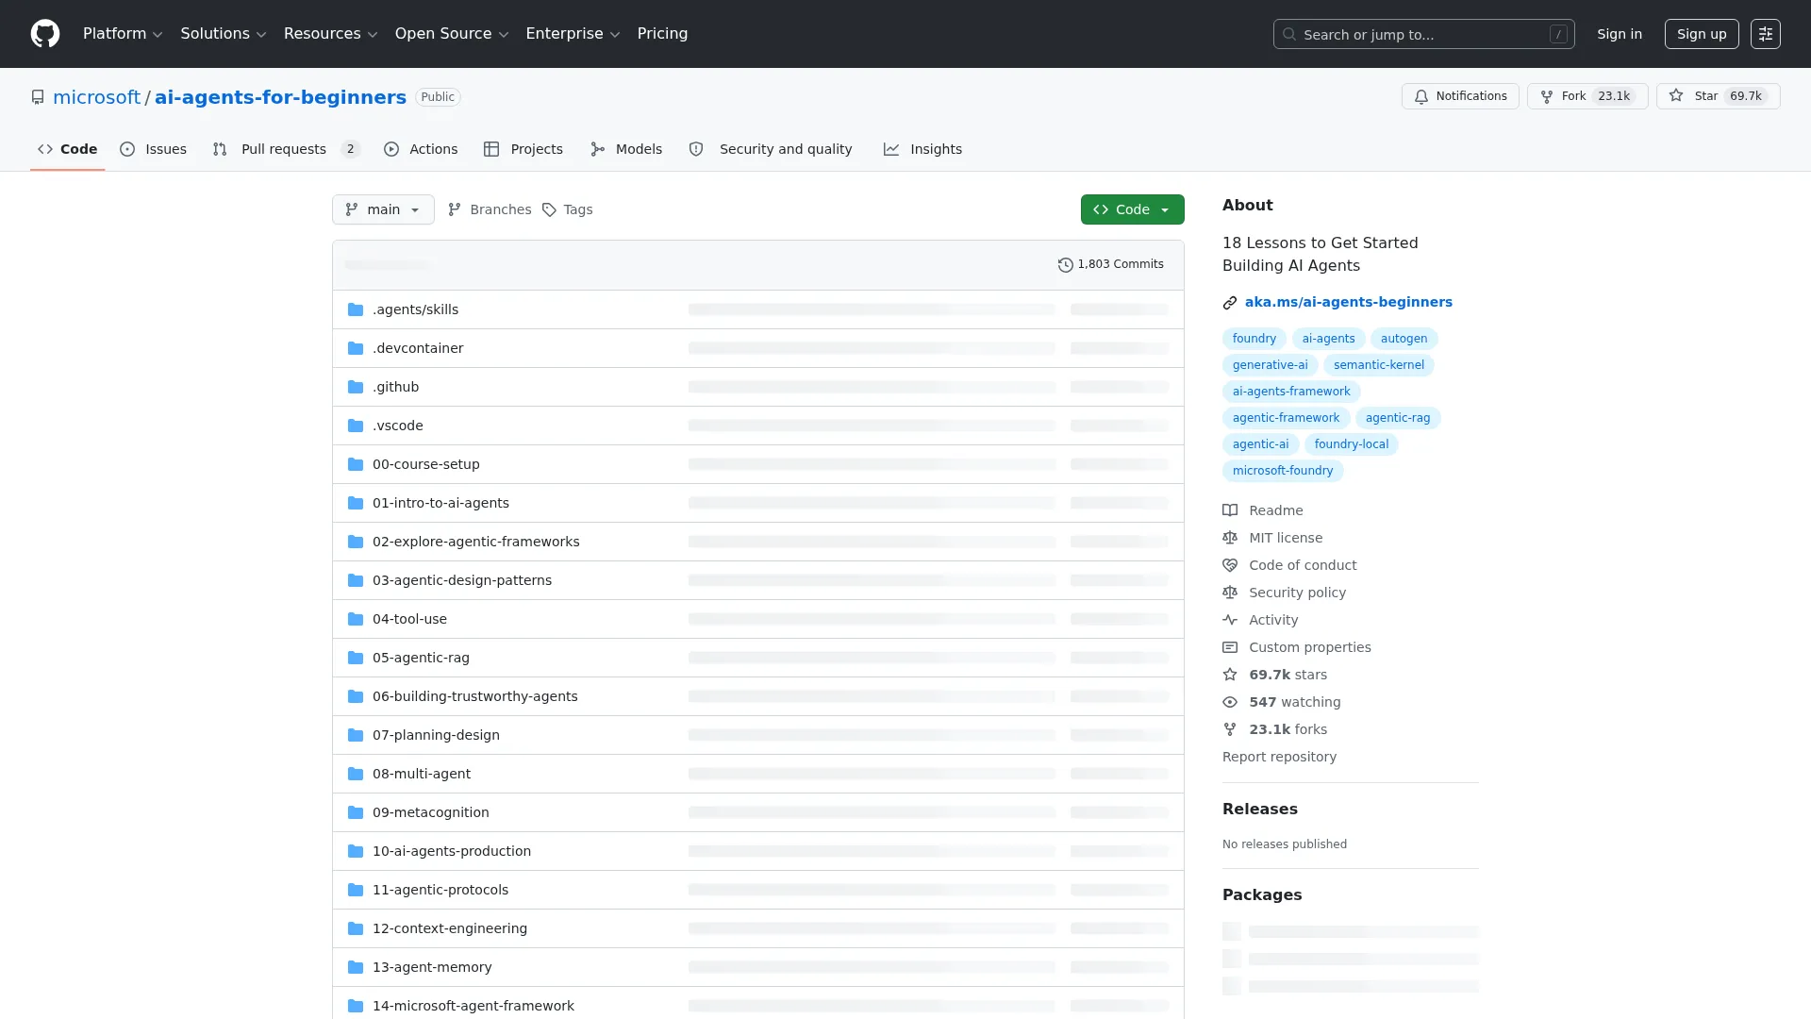The image size is (1811, 1019).
Task: Click the branch icon beside Branches link
Action: click(x=455, y=209)
